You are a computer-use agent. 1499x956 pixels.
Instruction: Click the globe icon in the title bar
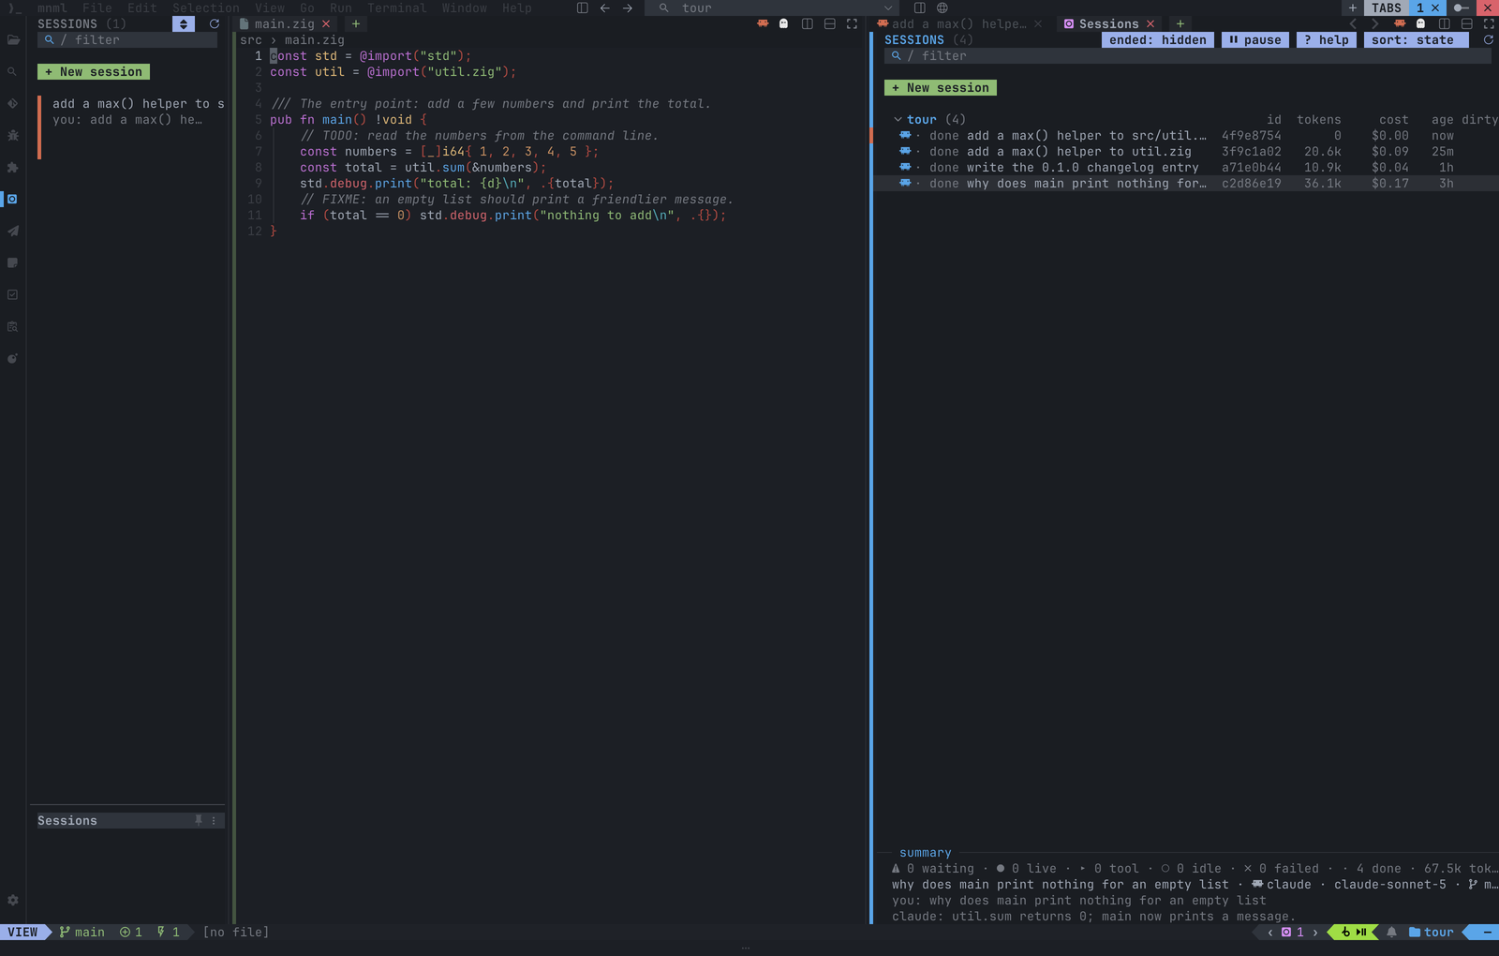point(942,8)
